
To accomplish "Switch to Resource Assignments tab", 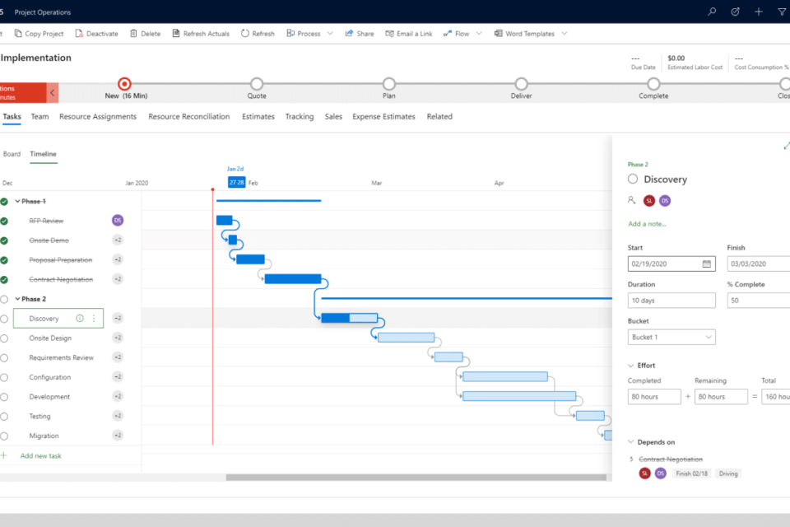I will (x=98, y=117).
